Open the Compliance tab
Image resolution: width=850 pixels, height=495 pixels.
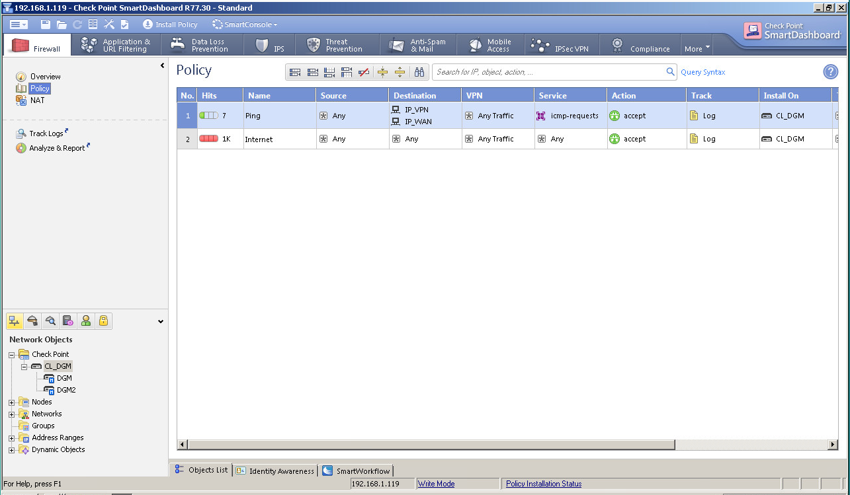coord(640,45)
